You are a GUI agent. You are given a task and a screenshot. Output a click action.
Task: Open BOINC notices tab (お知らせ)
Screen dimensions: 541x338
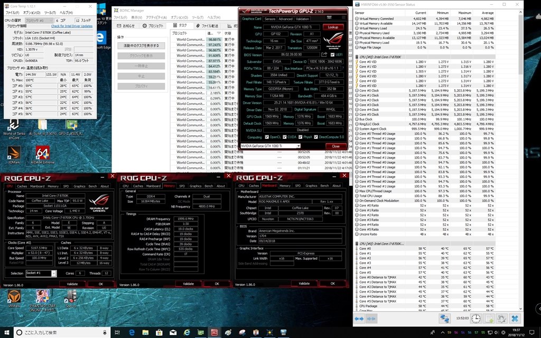[x=126, y=25]
